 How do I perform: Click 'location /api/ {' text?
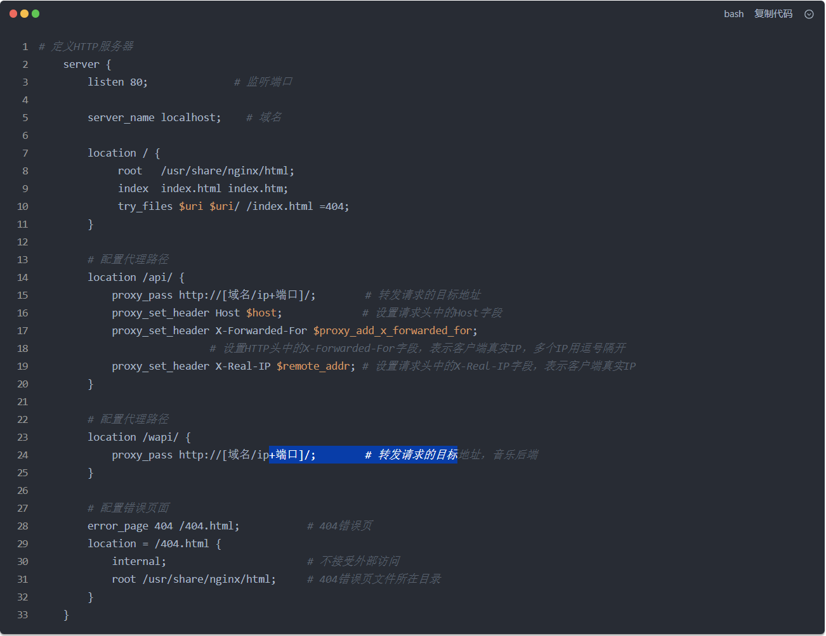136,277
